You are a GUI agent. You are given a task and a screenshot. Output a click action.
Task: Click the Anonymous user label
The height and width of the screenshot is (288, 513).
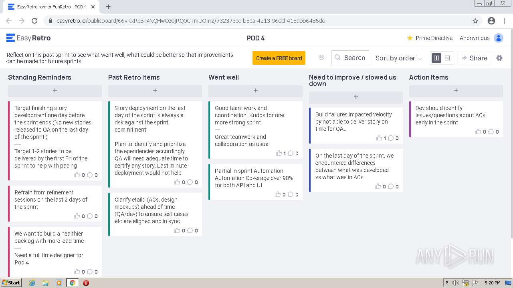tap(475, 38)
